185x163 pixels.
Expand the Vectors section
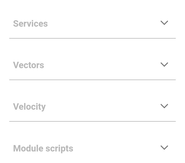(164, 65)
